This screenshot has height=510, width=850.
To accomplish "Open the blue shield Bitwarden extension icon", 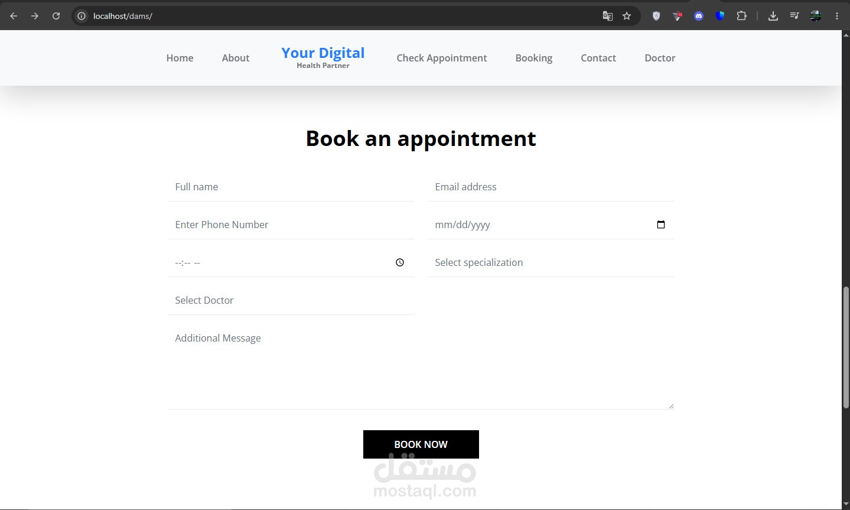I will (x=720, y=16).
